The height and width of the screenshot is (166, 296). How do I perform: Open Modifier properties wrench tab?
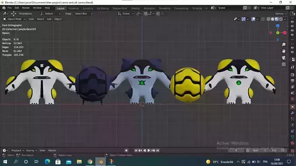(x=292, y=113)
